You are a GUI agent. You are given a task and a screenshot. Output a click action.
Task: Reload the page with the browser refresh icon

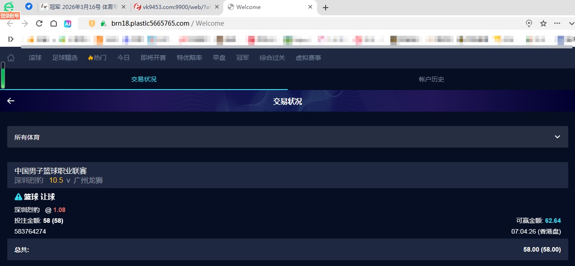coord(39,23)
